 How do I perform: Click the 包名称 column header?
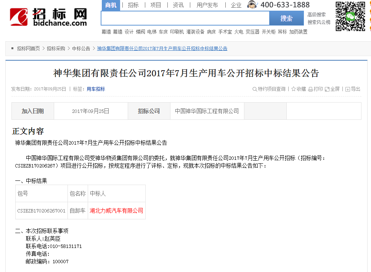pyautogui.click(x=78, y=194)
